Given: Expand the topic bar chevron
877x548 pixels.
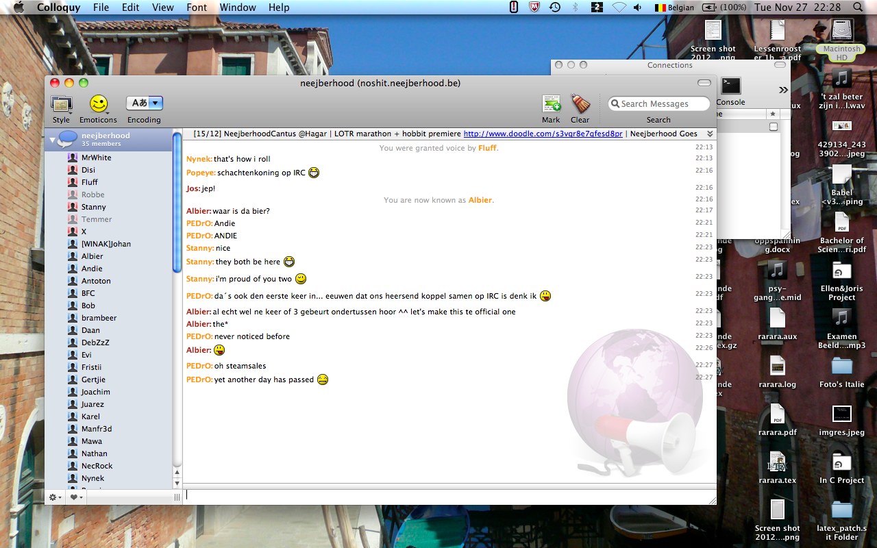Looking at the screenshot, I should pos(710,134).
